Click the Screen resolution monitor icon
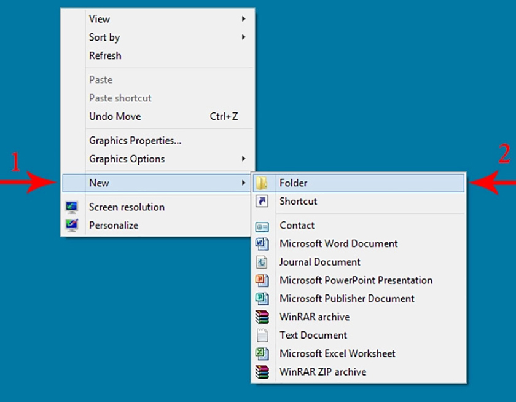This screenshot has width=516, height=402. point(72,207)
